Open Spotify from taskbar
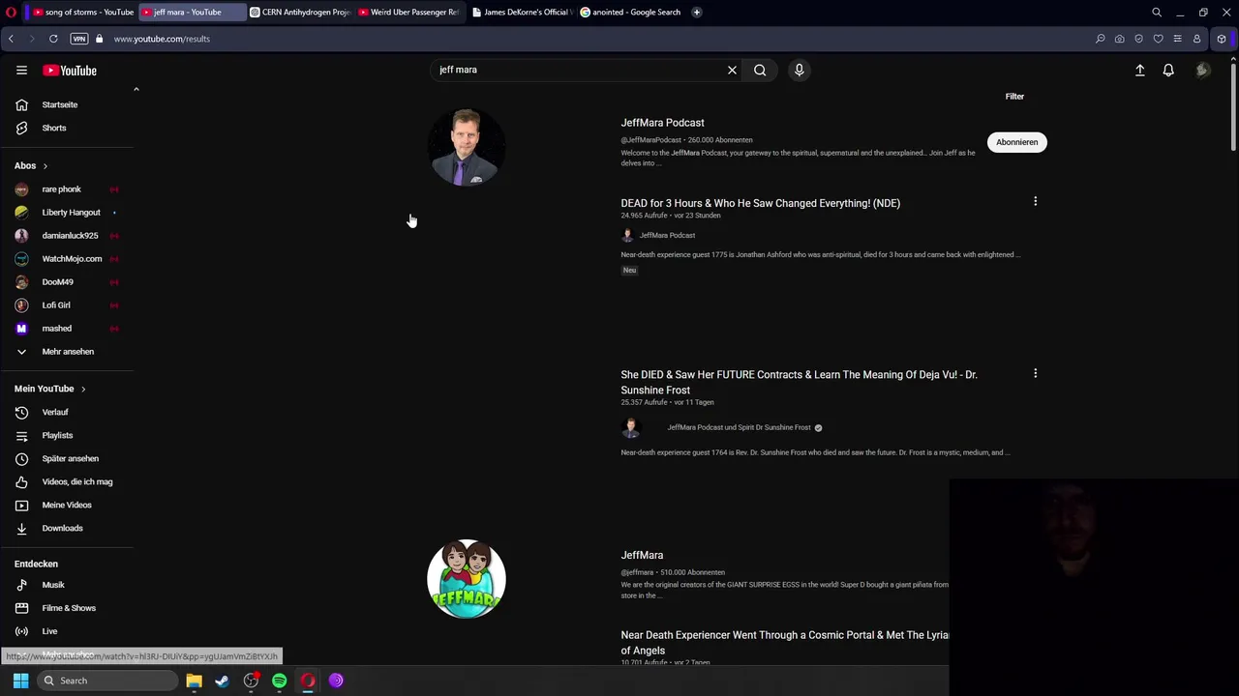The height and width of the screenshot is (696, 1239). tap(279, 681)
